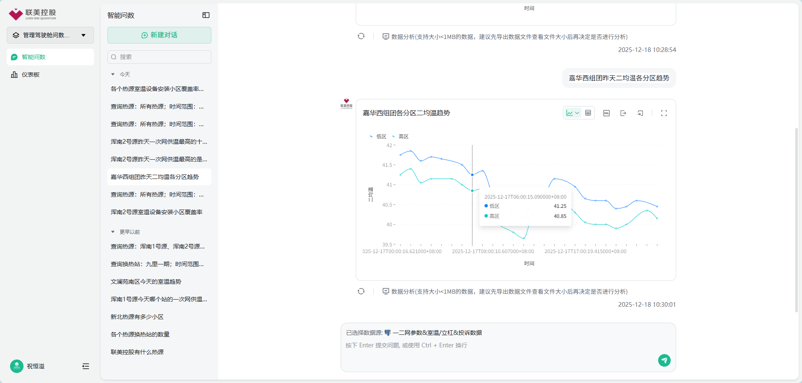The height and width of the screenshot is (383, 802).
Task: Open the 仪表板 menu item
Action: (31, 75)
